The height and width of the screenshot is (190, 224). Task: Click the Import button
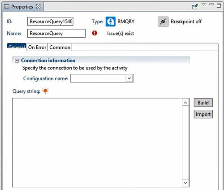click(203, 114)
